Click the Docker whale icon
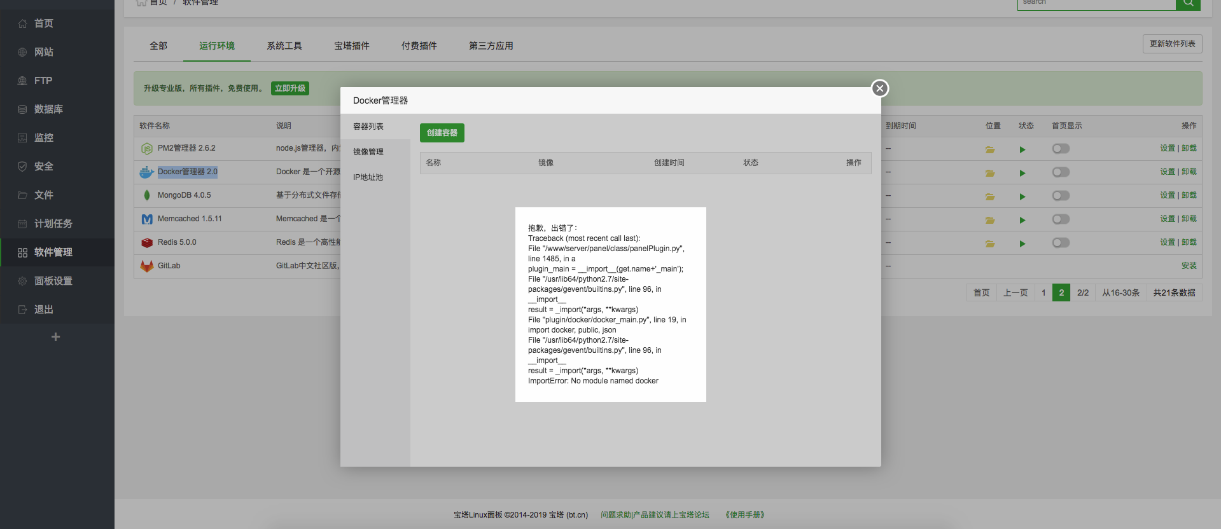 (x=146, y=172)
